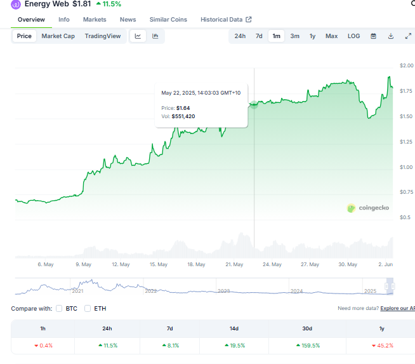Image resolution: width=415 pixels, height=364 pixels.
Task: Click the Energy Web coin logo icon
Action: (x=16, y=4)
